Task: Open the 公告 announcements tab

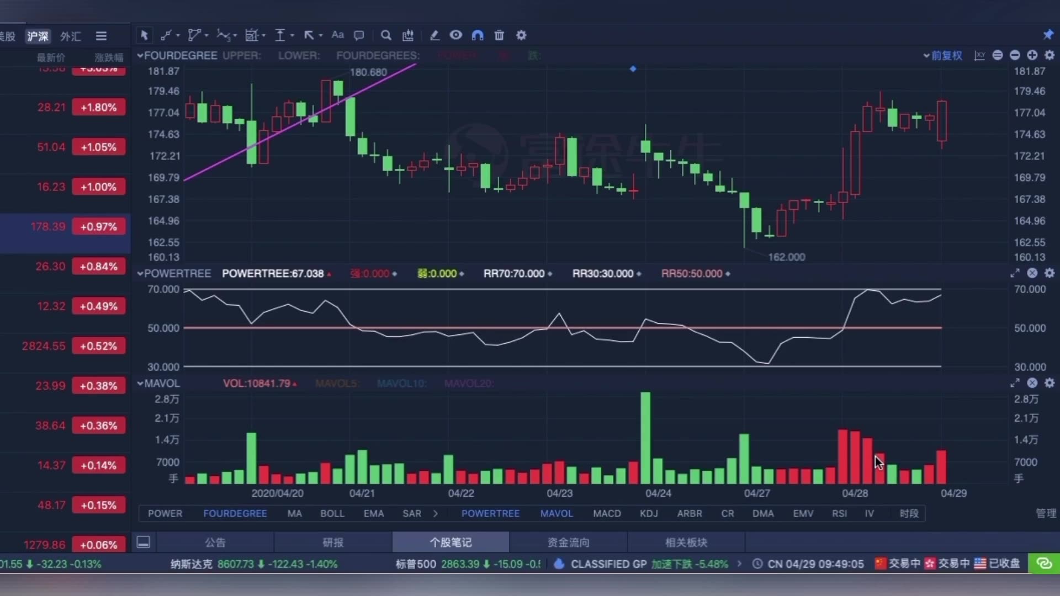Action: tap(215, 542)
